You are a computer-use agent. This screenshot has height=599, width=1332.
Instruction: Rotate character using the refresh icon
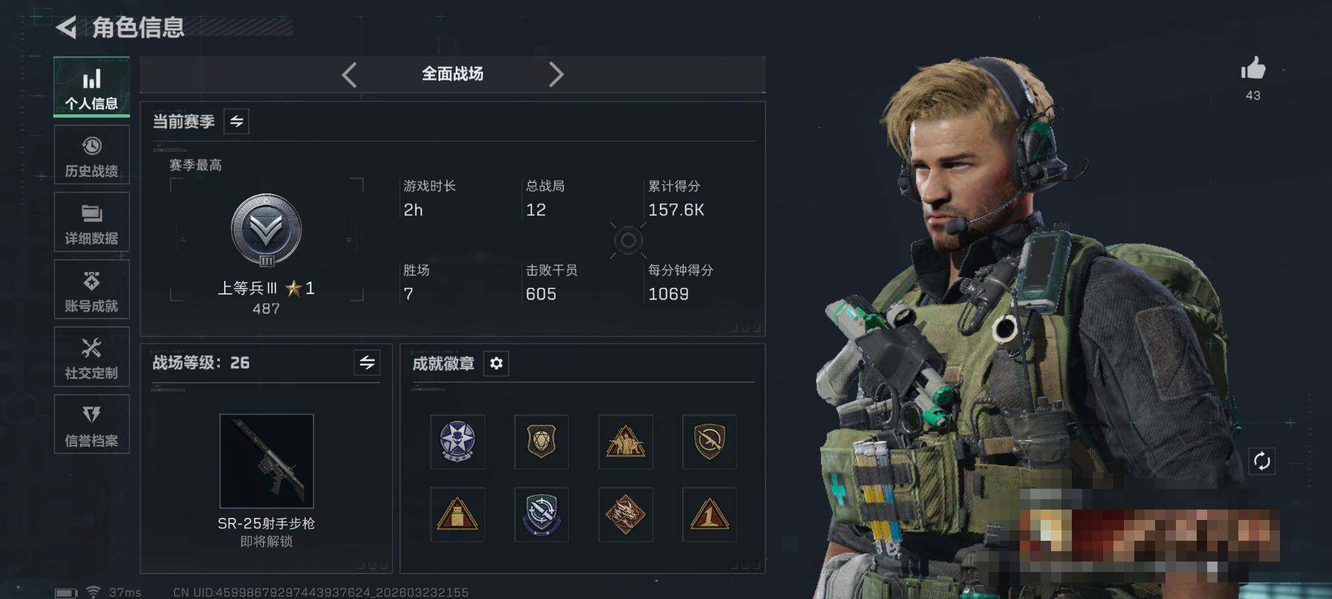(1262, 461)
